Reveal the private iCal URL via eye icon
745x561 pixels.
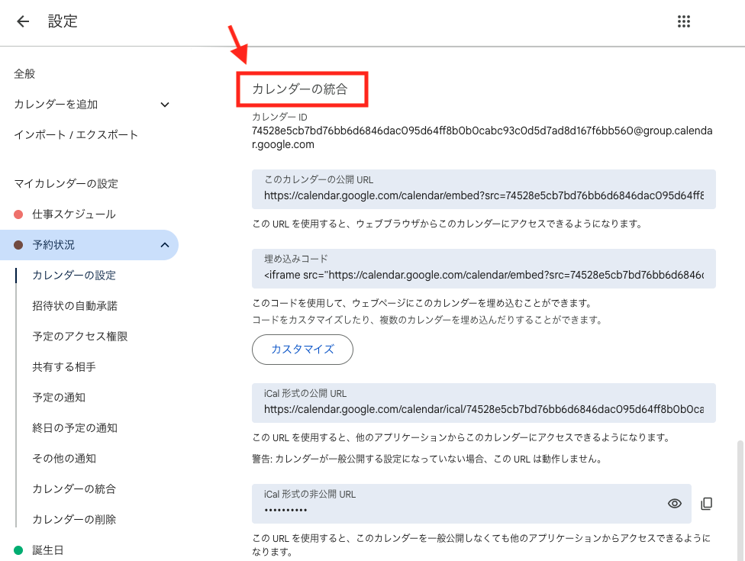674,504
